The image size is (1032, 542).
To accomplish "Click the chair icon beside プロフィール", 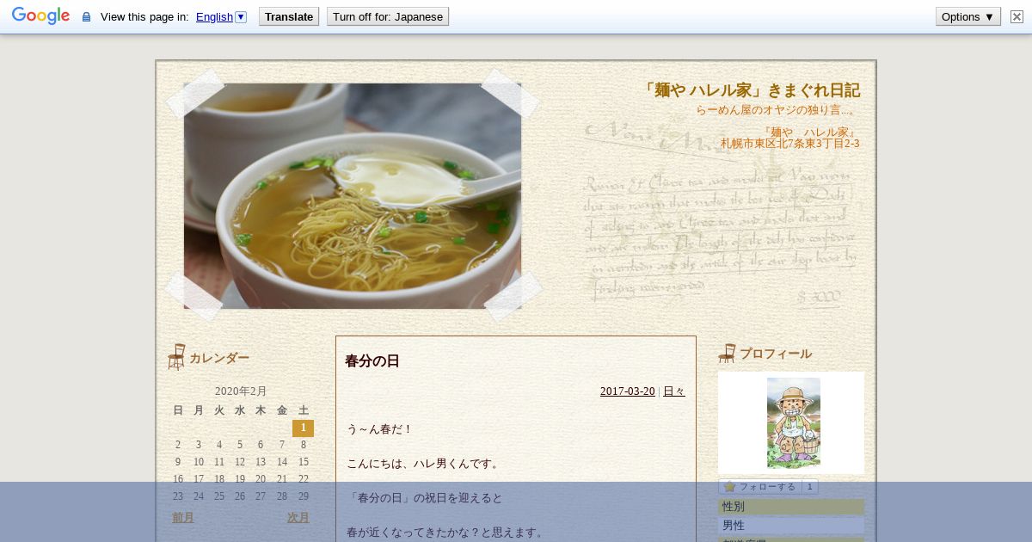I will (727, 354).
